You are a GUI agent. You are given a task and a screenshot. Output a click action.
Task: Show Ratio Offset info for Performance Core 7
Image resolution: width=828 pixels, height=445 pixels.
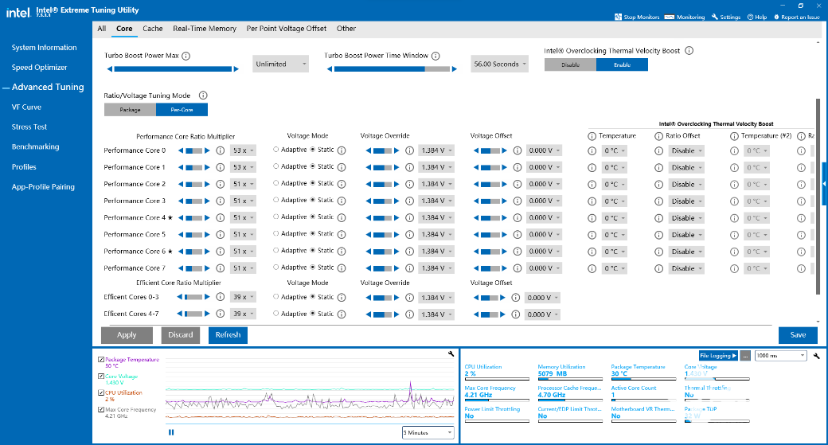[658, 268]
